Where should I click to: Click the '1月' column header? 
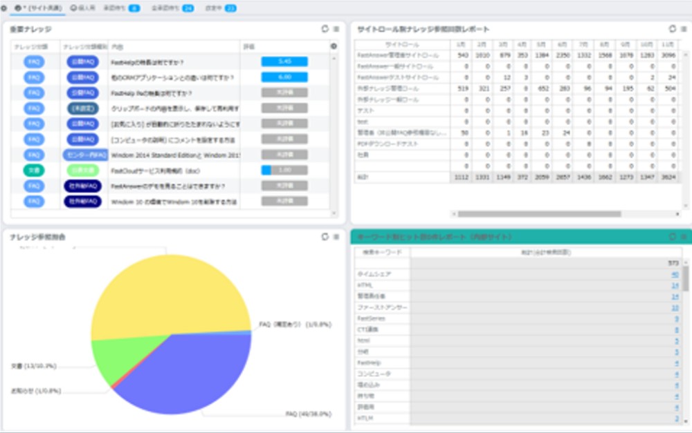click(461, 44)
